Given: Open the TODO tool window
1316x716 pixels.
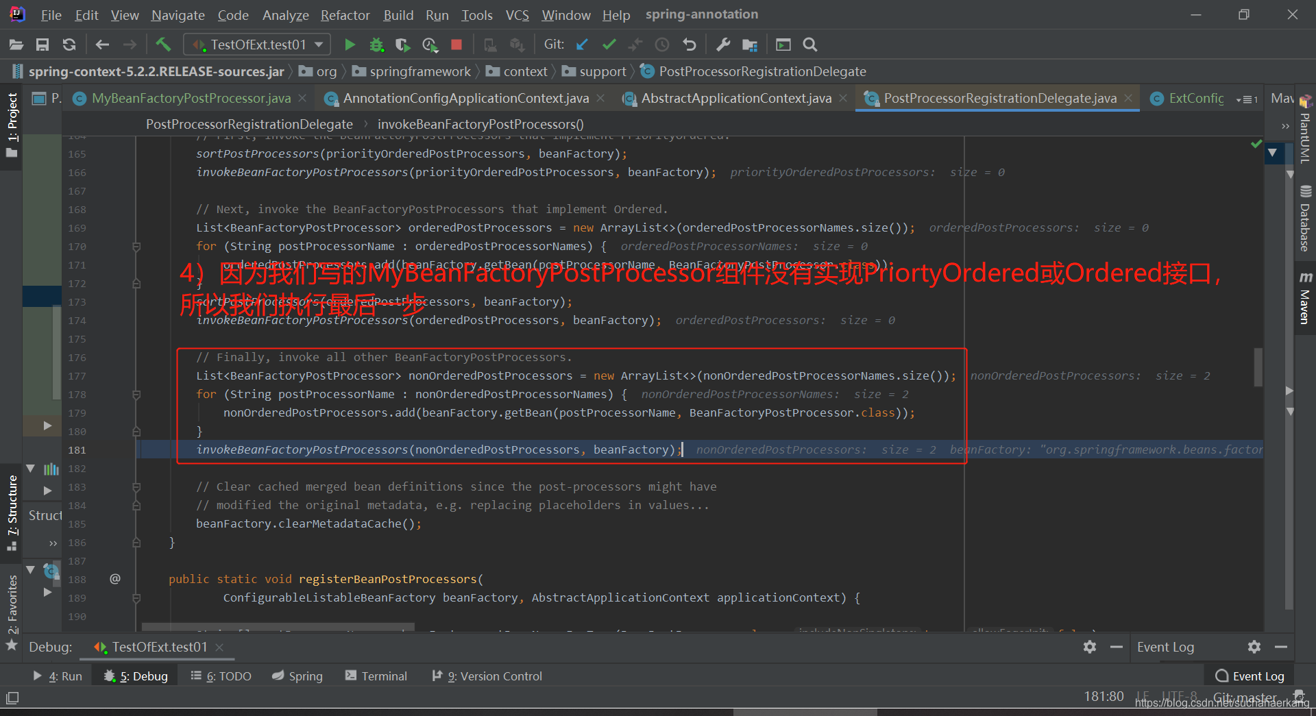Looking at the screenshot, I should click(221, 676).
